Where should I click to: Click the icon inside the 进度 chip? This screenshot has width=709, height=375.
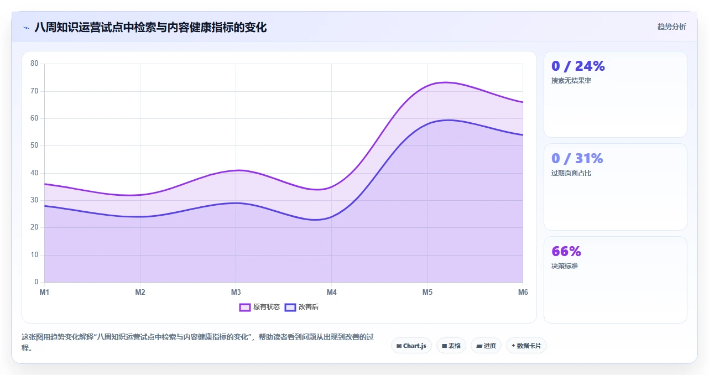coord(479,346)
